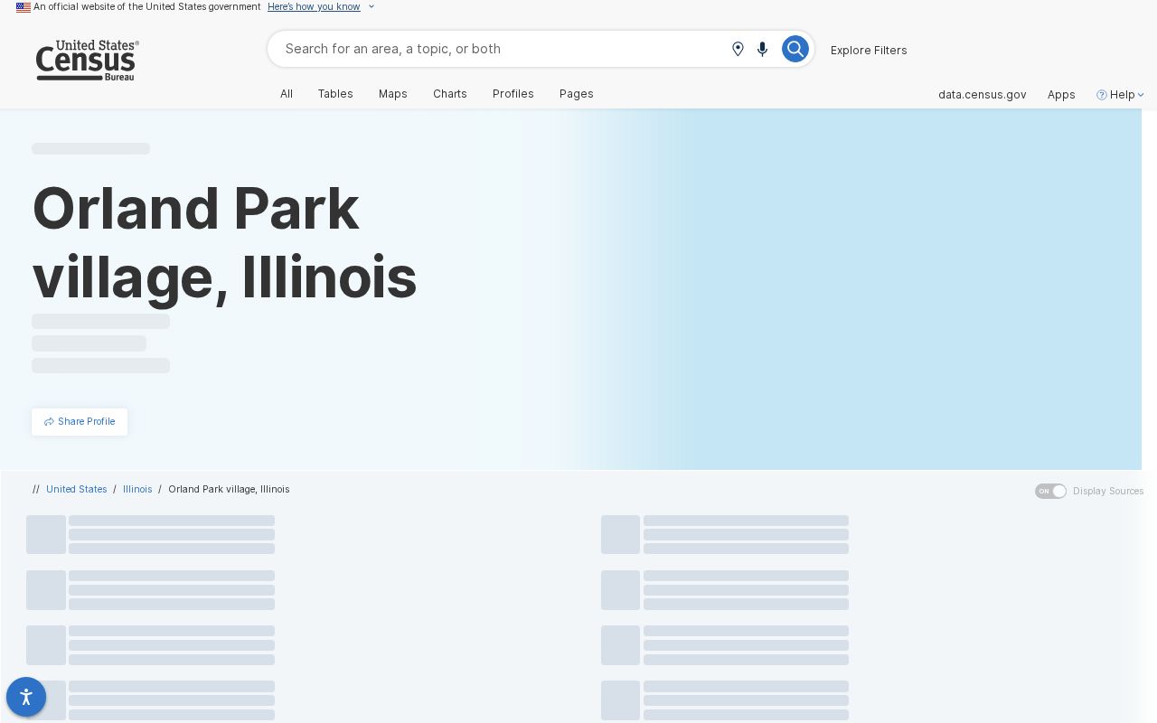
Task: Click the blue magnifier search button
Action: 795,49
